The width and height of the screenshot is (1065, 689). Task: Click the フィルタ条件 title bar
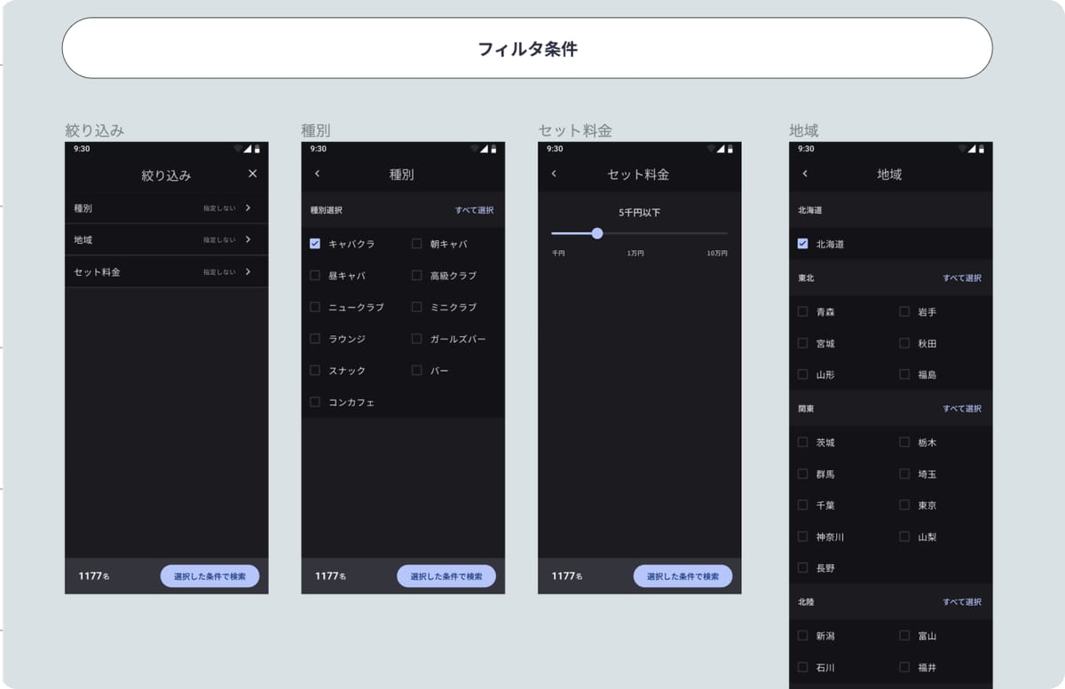point(527,49)
